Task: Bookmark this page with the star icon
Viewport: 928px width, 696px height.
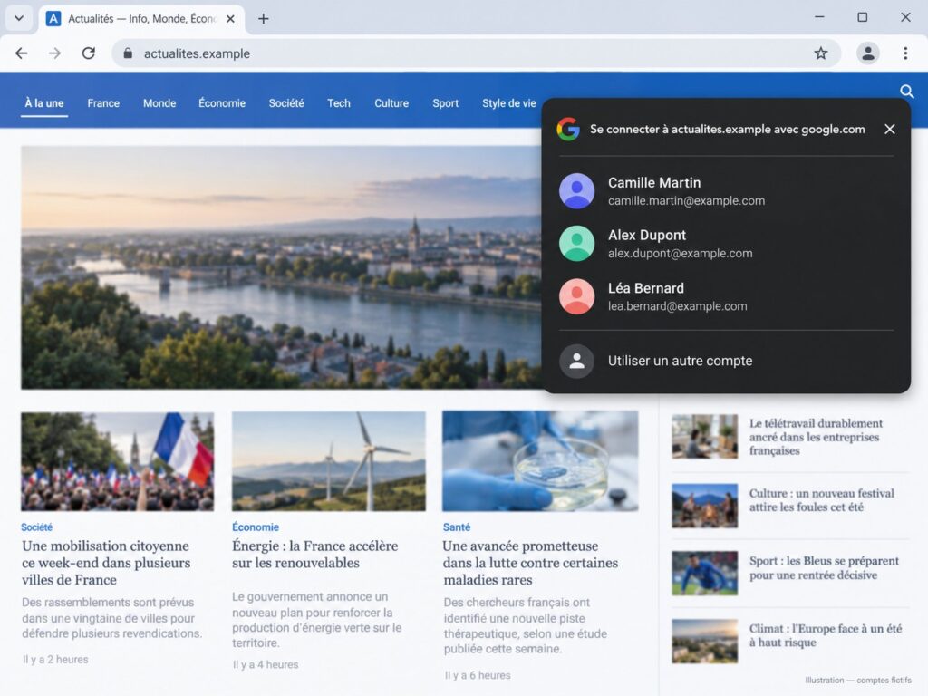Action: 820,53
